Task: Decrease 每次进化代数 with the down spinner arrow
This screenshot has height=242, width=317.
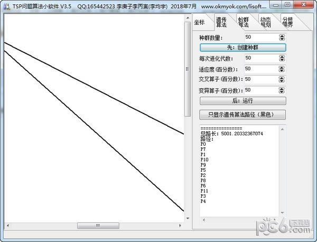Action: point(282,60)
